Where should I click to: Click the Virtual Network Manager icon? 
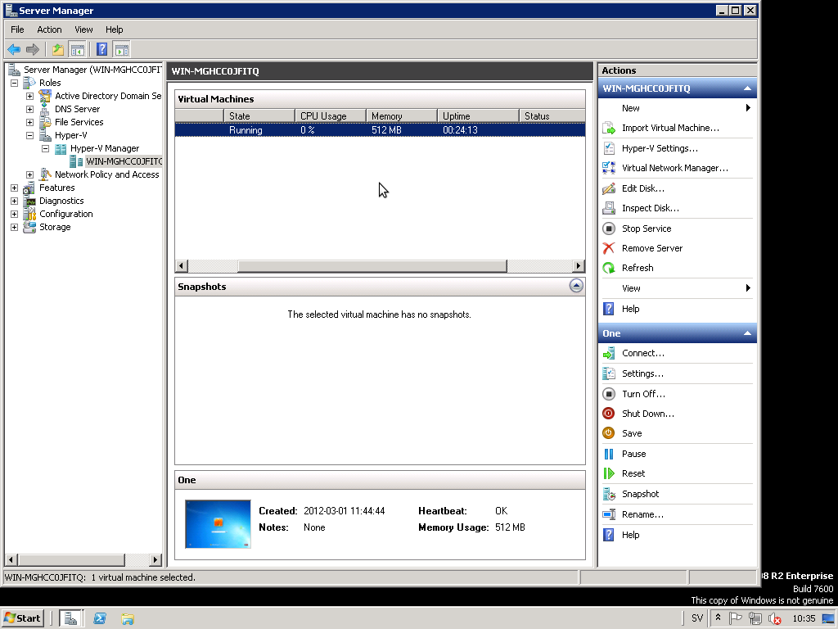pos(608,168)
